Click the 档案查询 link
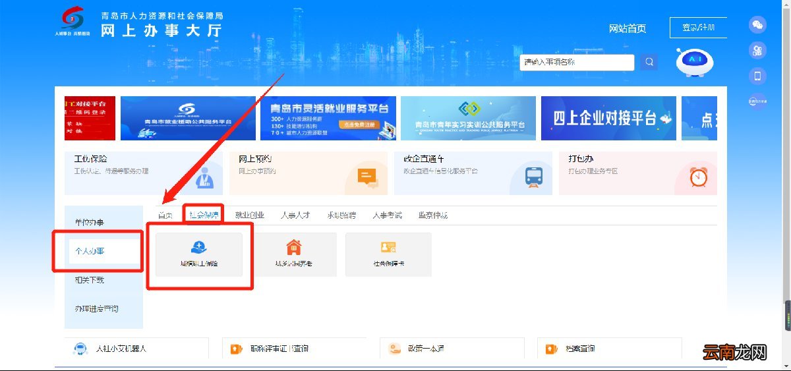 [580, 349]
